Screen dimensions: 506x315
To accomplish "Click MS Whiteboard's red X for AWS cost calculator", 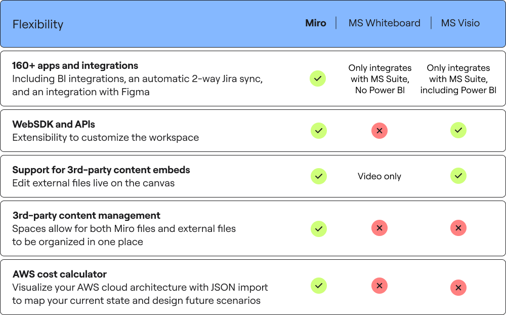I will pyautogui.click(x=379, y=286).
